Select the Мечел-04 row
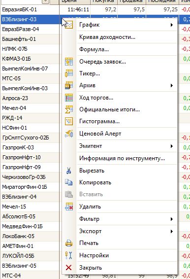This screenshot has width=190, height=279. point(30,108)
